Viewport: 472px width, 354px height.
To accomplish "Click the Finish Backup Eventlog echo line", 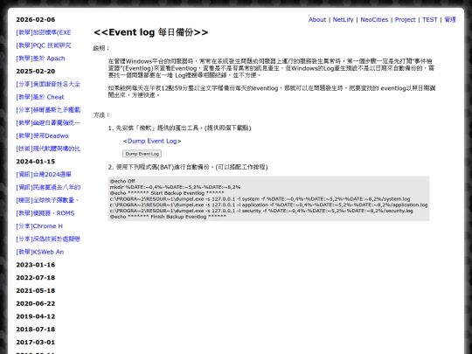I will [168, 217].
